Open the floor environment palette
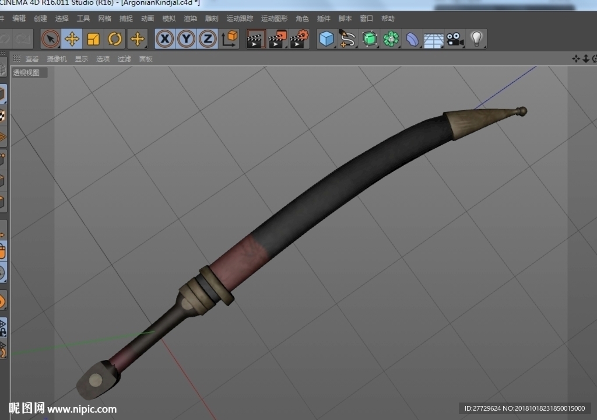Viewport: 597px width, 420px height. (x=434, y=40)
